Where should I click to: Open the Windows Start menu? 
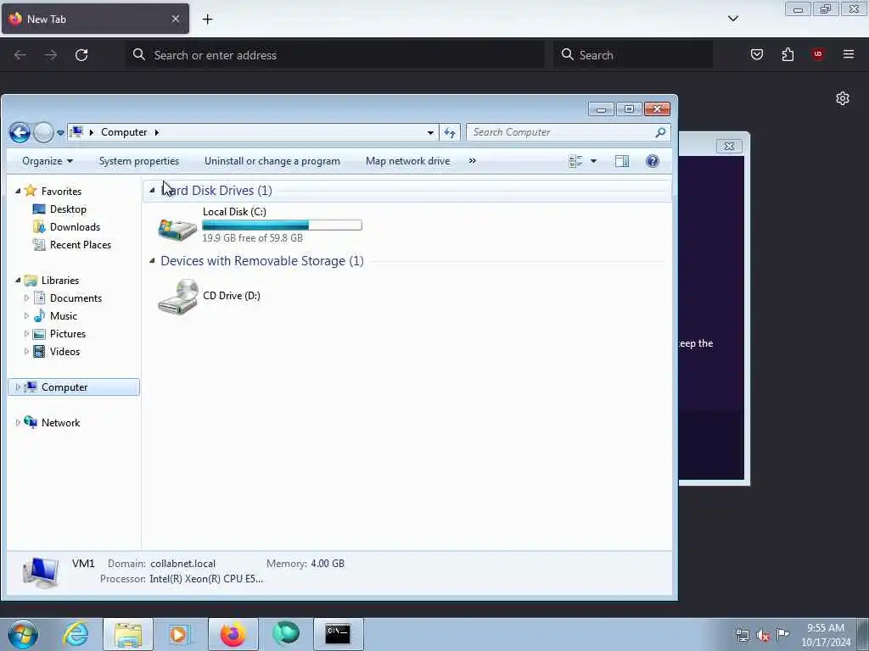tap(23, 634)
